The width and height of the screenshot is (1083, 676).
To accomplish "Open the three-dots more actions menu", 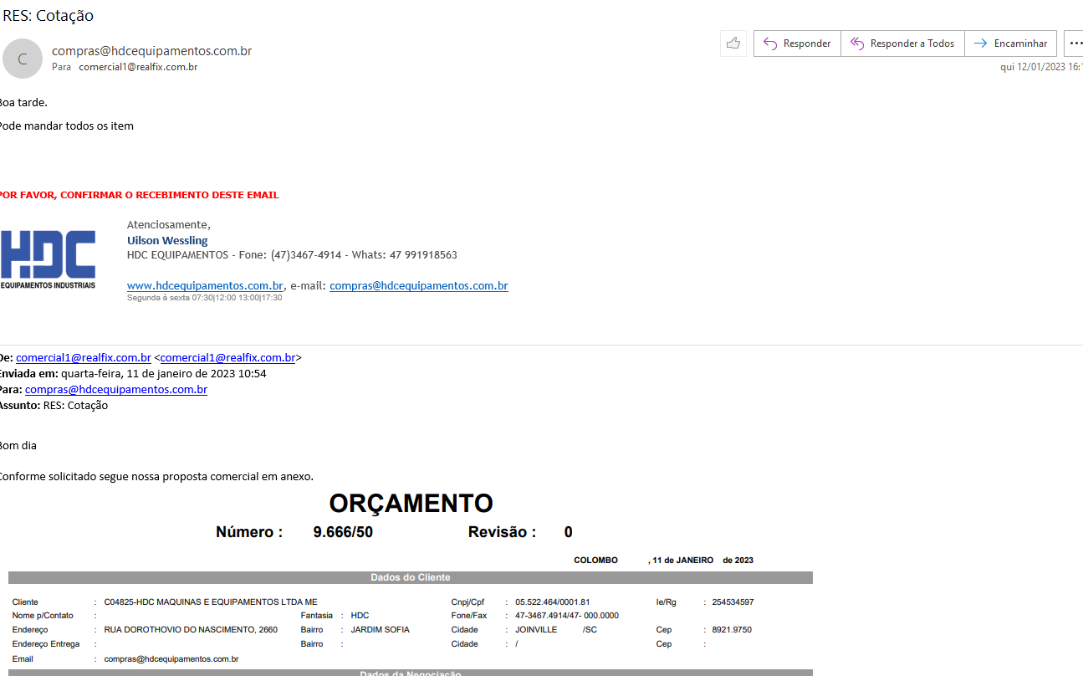I will (x=1075, y=44).
